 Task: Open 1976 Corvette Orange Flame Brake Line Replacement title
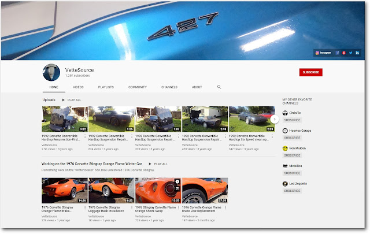(x=202, y=209)
